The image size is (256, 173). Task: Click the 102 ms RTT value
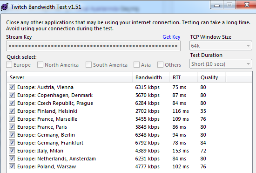coord(181,166)
